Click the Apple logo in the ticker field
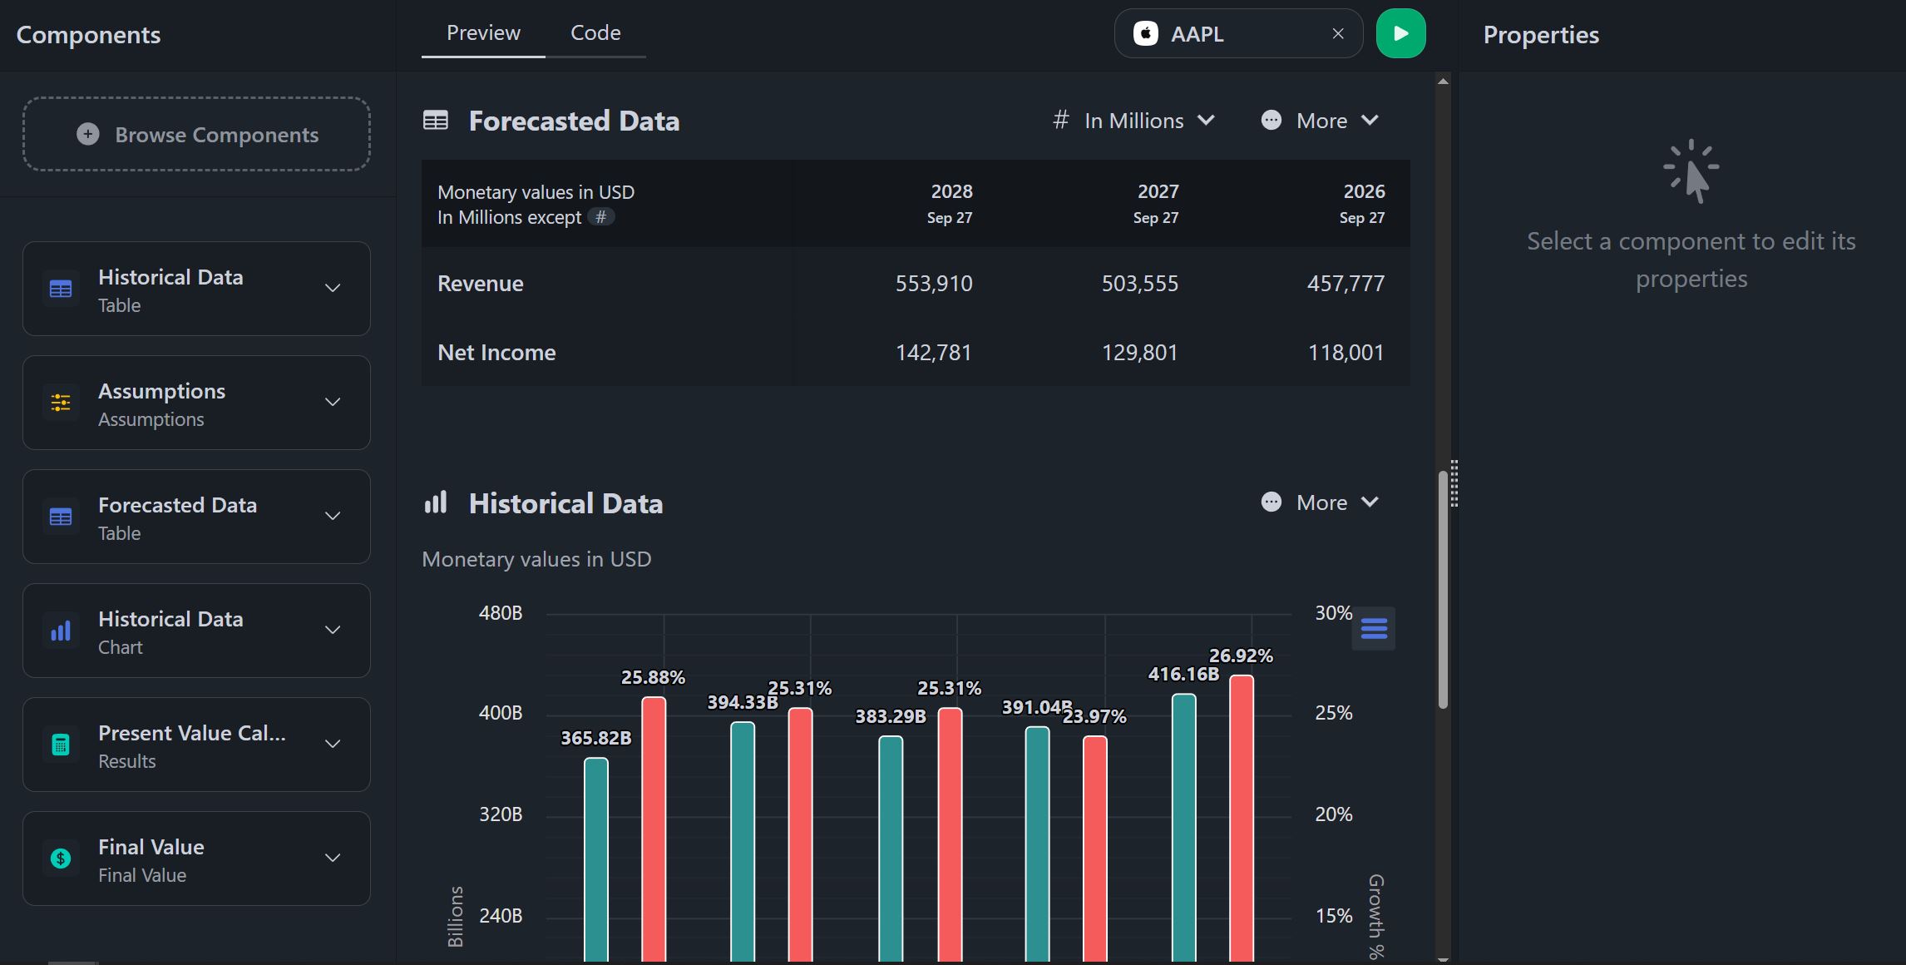1906x965 pixels. [1146, 34]
